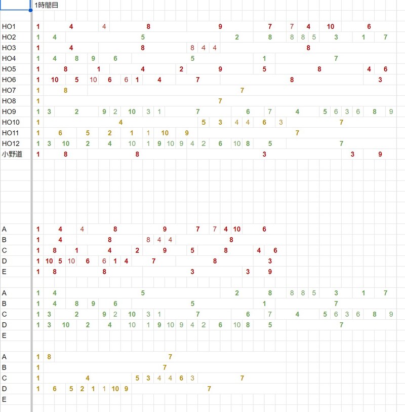
Task: Click the 8 in yellow group row A
Action: coord(49,357)
